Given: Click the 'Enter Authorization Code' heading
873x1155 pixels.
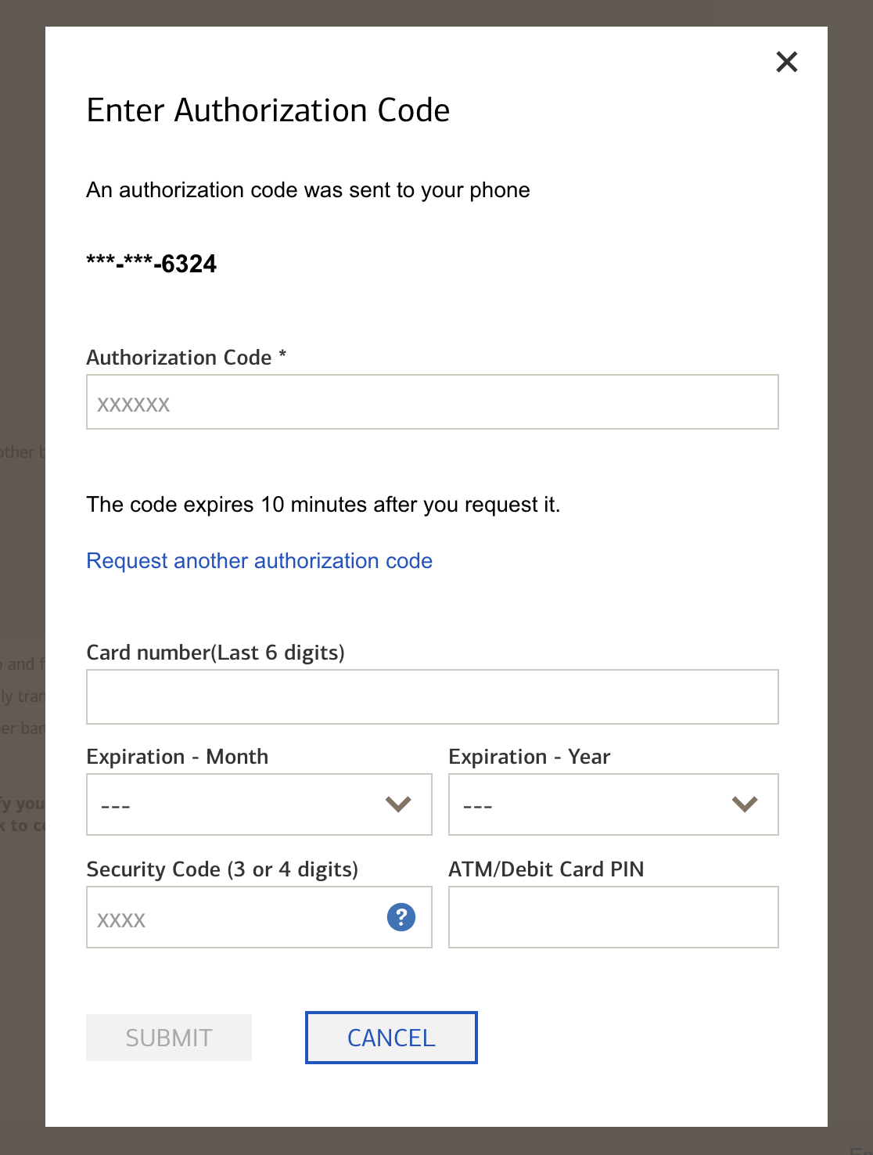Looking at the screenshot, I should [x=268, y=110].
